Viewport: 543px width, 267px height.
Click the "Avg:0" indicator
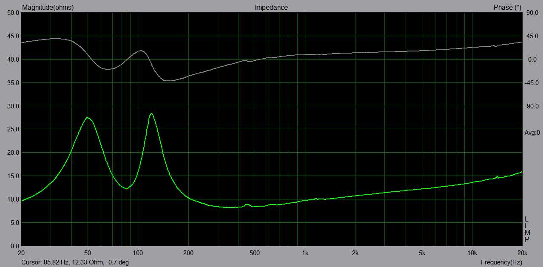click(x=532, y=133)
